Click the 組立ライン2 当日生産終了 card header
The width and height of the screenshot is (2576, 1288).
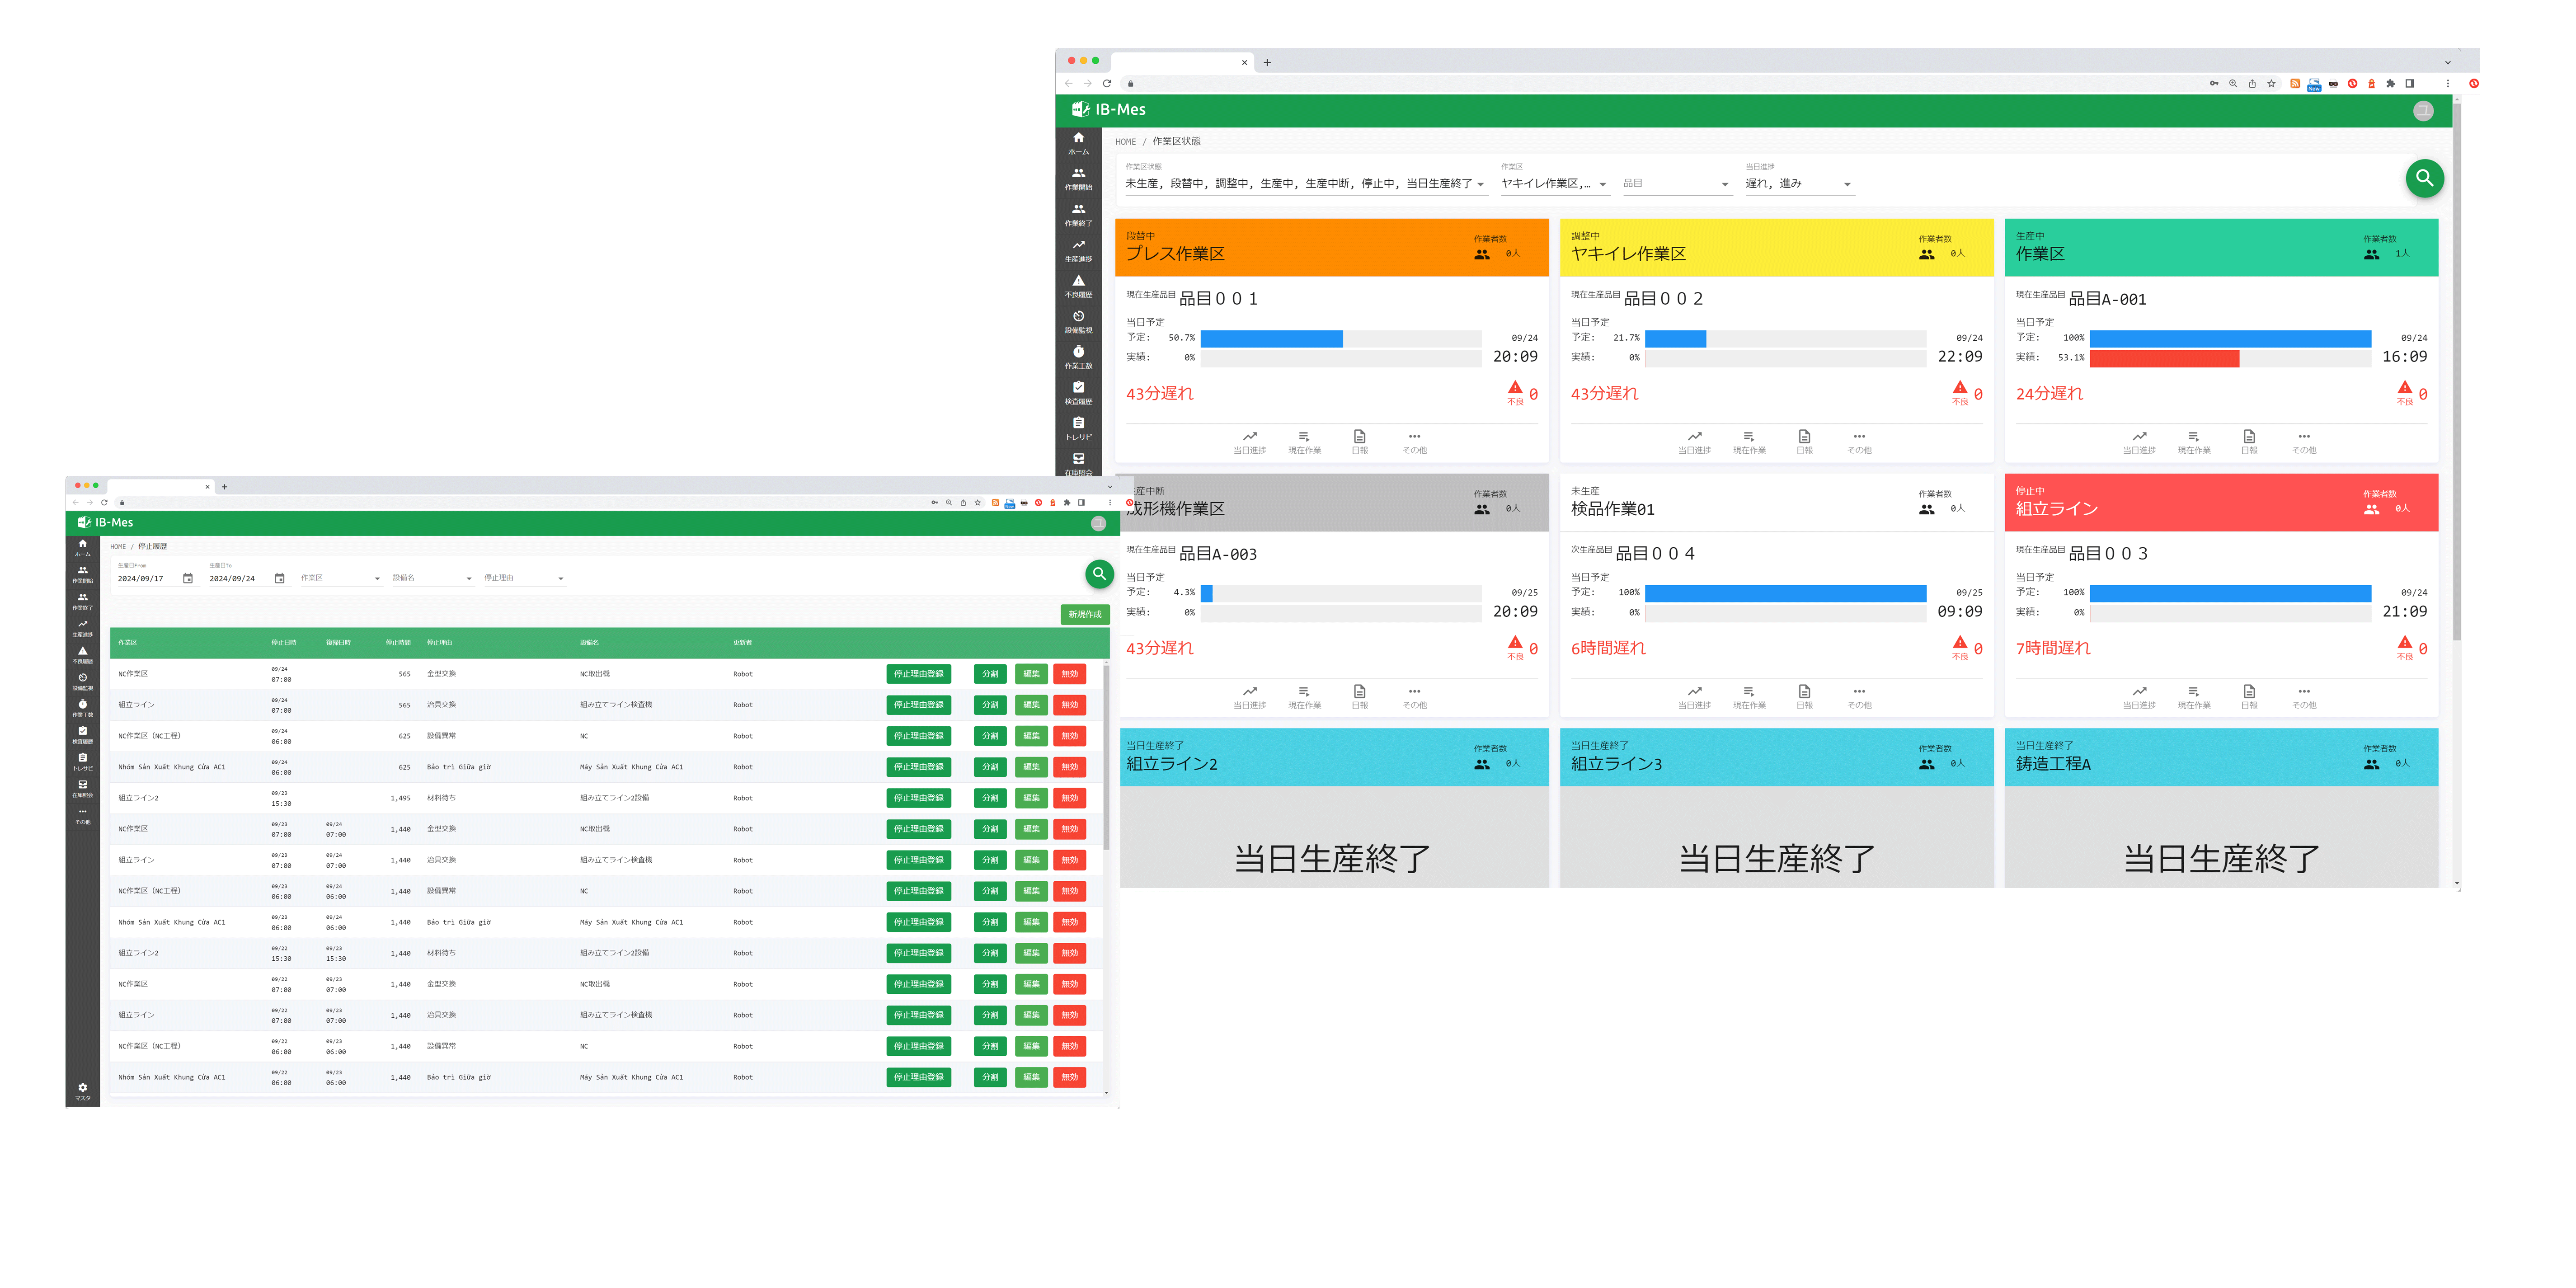[1334, 757]
